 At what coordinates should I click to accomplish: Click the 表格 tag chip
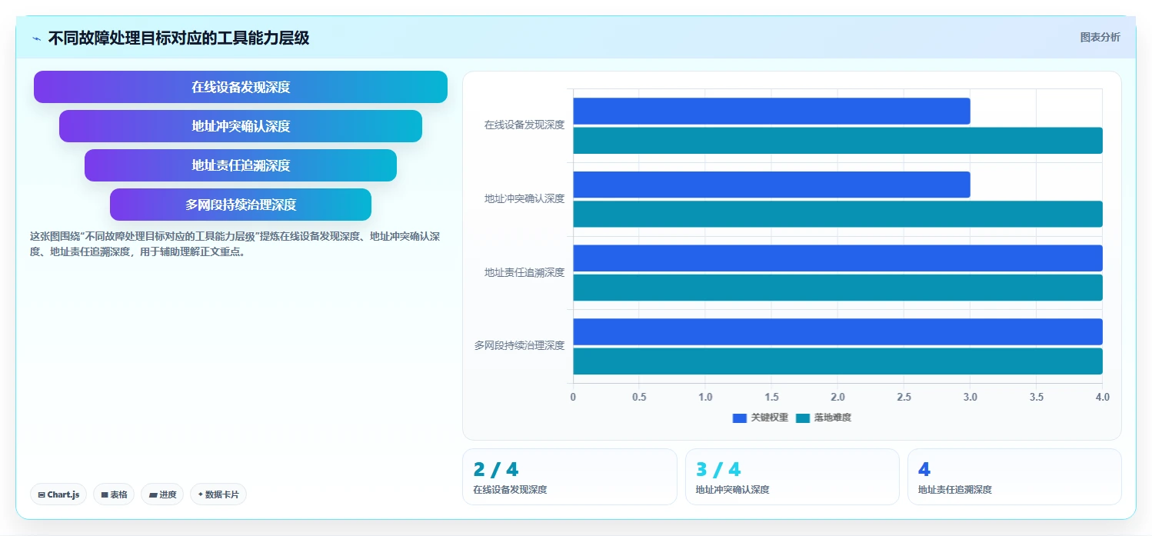pyautogui.click(x=114, y=494)
